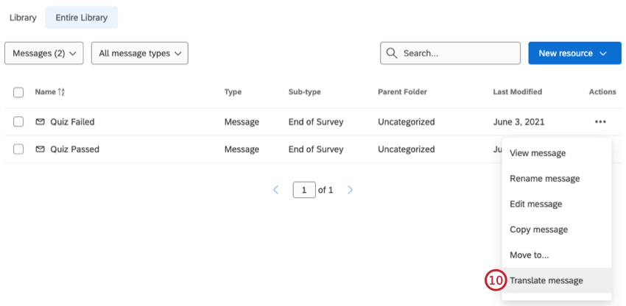Viewport: 626px width, 306px height.
Task: Toggle the select-all checkbox in header
Action: click(18, 92)
